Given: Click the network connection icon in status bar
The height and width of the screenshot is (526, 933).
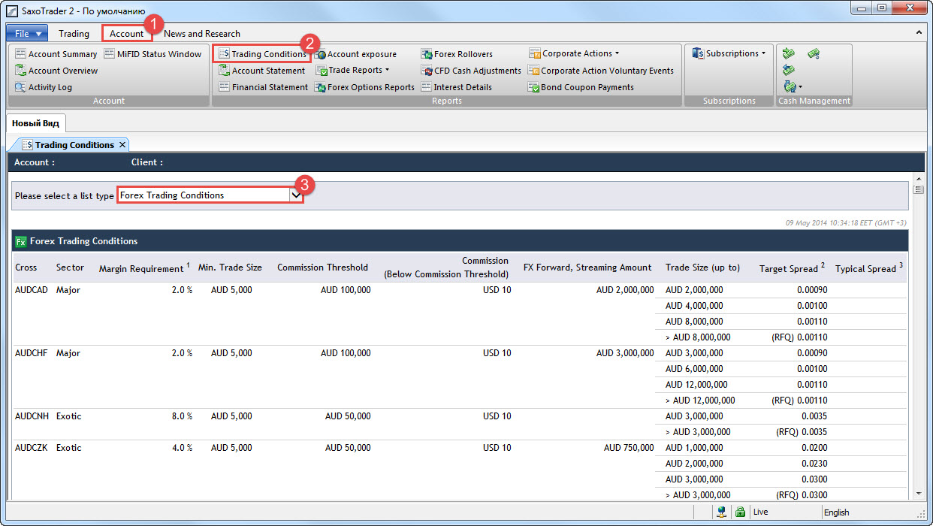Looking at the screenshot, I should tap(720, 512).
